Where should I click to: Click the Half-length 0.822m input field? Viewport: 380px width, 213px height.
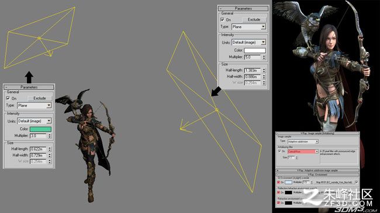click(38, 149)
